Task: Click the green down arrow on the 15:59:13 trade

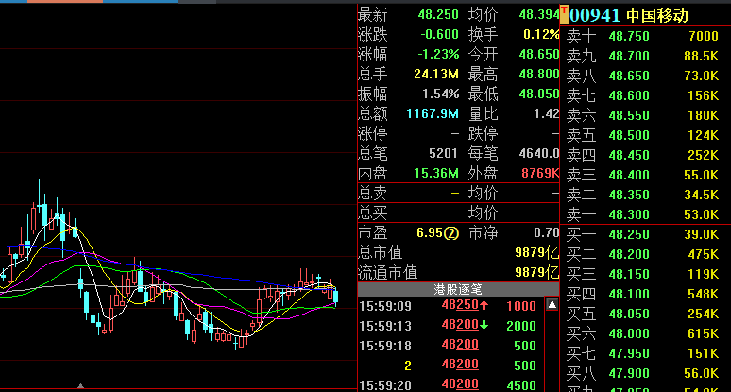Action: 484,325
